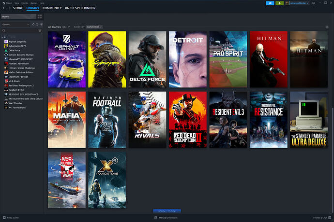Click X4: Foundations icon in sidebar

tap(6, 108)
